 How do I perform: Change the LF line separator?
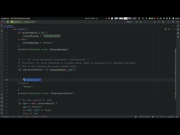coord(157,117)
